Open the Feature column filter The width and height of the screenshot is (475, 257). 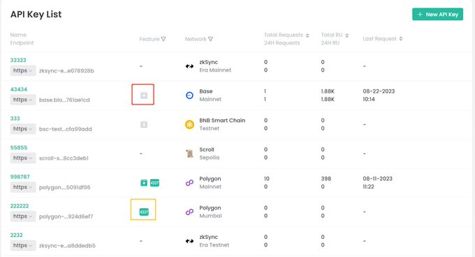tap(163, 39)
